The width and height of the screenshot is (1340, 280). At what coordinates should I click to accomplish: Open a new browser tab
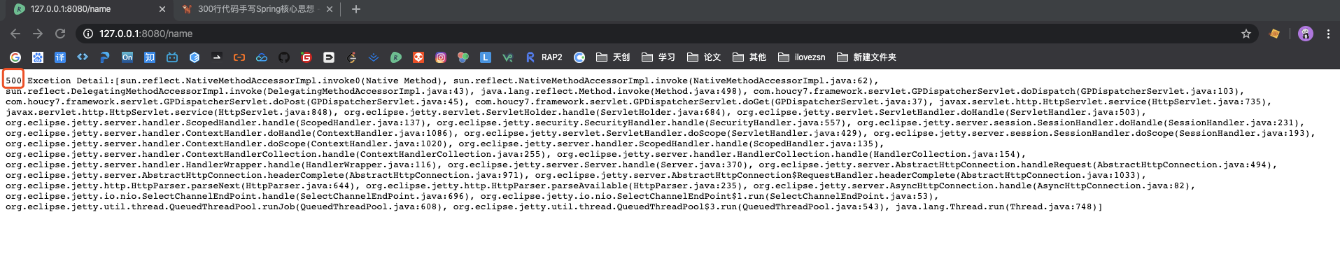click(355, 9)
